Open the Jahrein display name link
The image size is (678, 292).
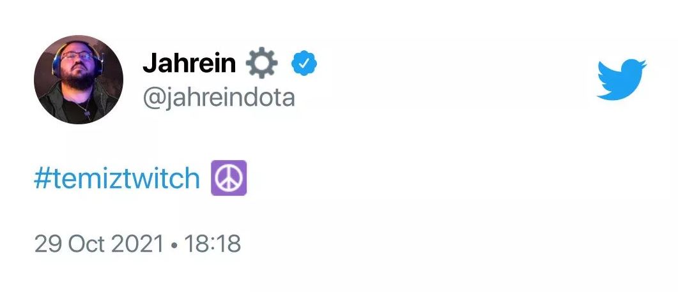click(189, 63)
